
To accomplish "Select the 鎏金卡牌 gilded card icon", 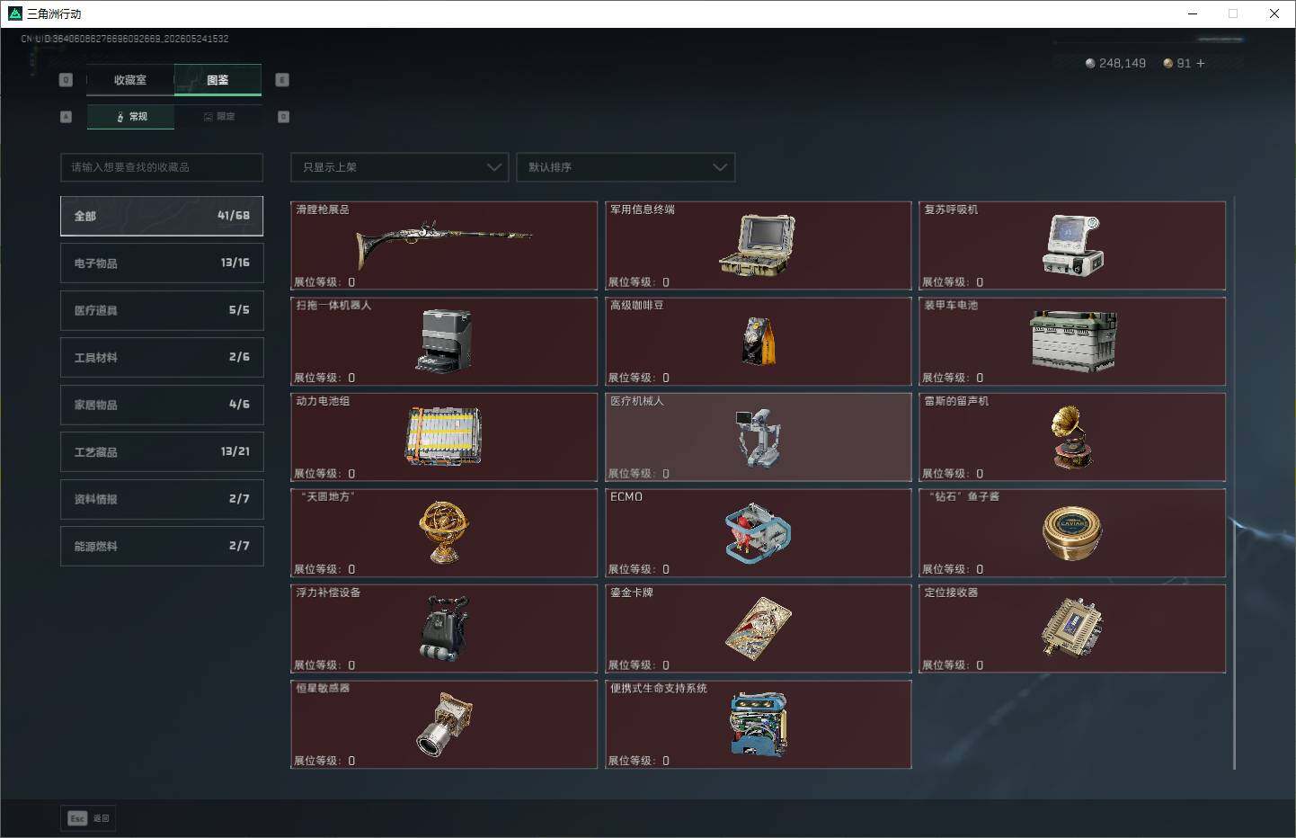I will pyautogui.click(x=758, y=628).
